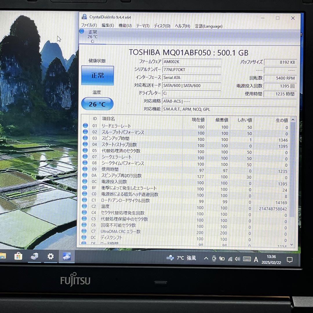Click raw value 1346 in スピンアップ時間 row
313x313 pixels.
click(283, 140)
